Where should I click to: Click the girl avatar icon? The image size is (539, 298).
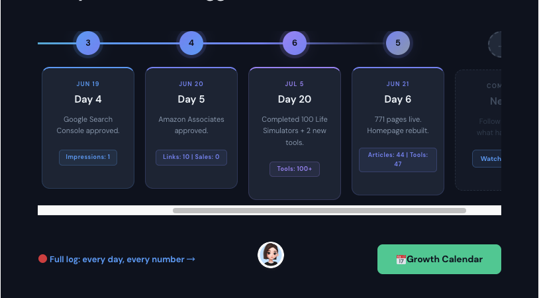271,255
